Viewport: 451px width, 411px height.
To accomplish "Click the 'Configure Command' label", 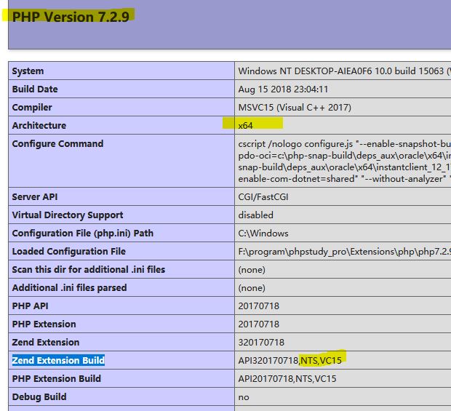I will point(57,143).
